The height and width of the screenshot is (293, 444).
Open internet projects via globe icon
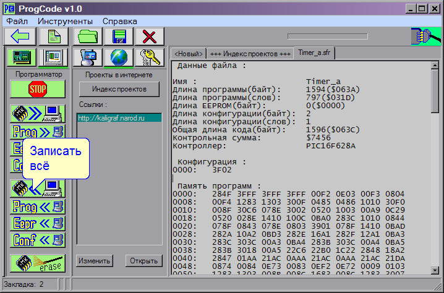[x=119, y=57]
